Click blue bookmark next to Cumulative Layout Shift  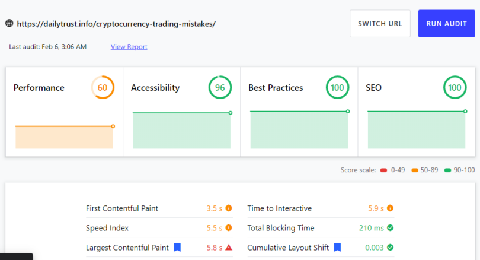click(337, 247)
